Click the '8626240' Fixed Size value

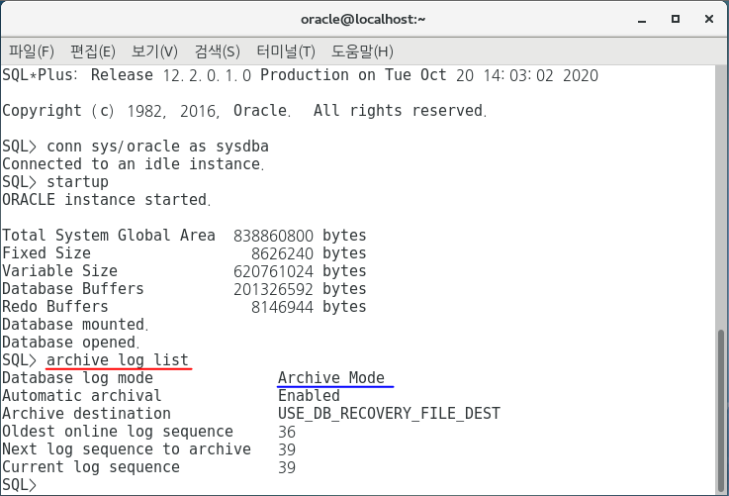[282, 253]
